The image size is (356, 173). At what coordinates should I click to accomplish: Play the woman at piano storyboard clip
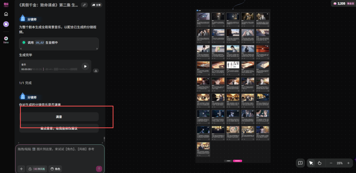218,97
